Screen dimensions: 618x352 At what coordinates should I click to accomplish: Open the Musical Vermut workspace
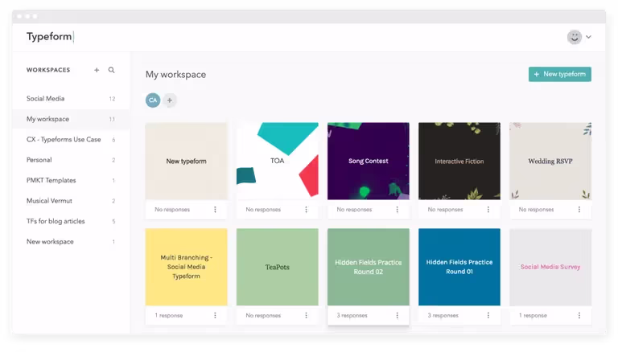(71, 201)
